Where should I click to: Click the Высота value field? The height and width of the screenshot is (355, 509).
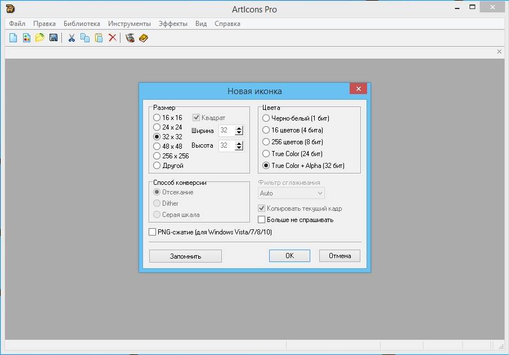pos(227,145)
